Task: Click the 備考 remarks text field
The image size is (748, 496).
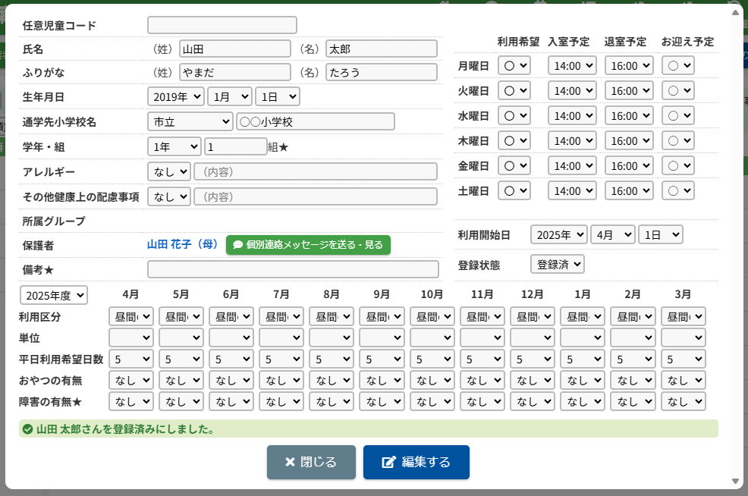Action: [293, 269]
